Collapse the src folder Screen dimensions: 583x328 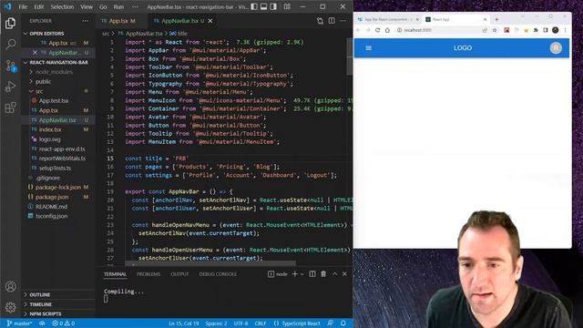tap(39, 91)
